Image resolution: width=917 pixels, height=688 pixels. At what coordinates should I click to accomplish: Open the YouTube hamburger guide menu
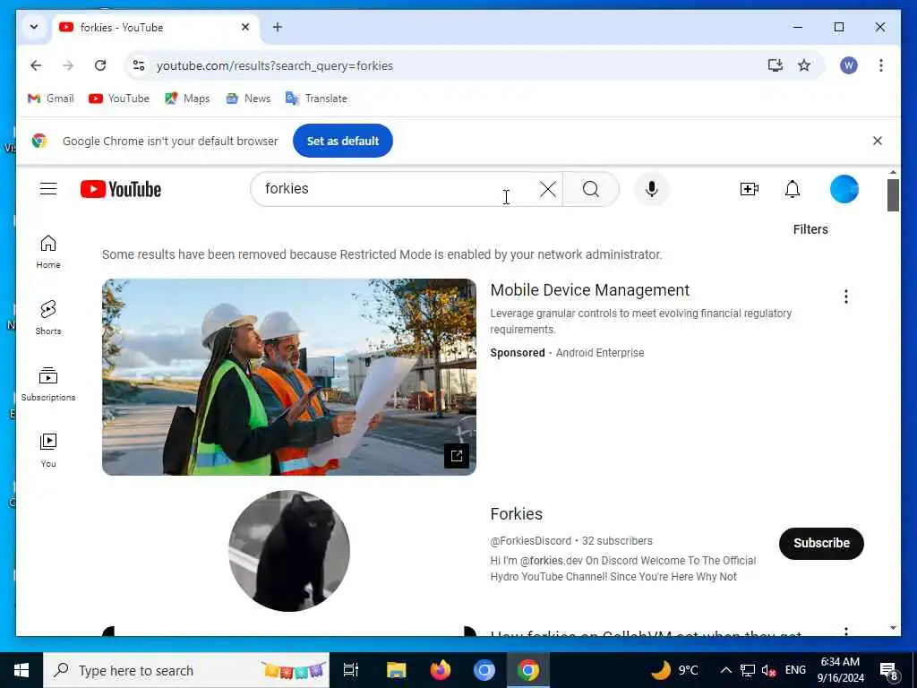click(x=48, y=189)
